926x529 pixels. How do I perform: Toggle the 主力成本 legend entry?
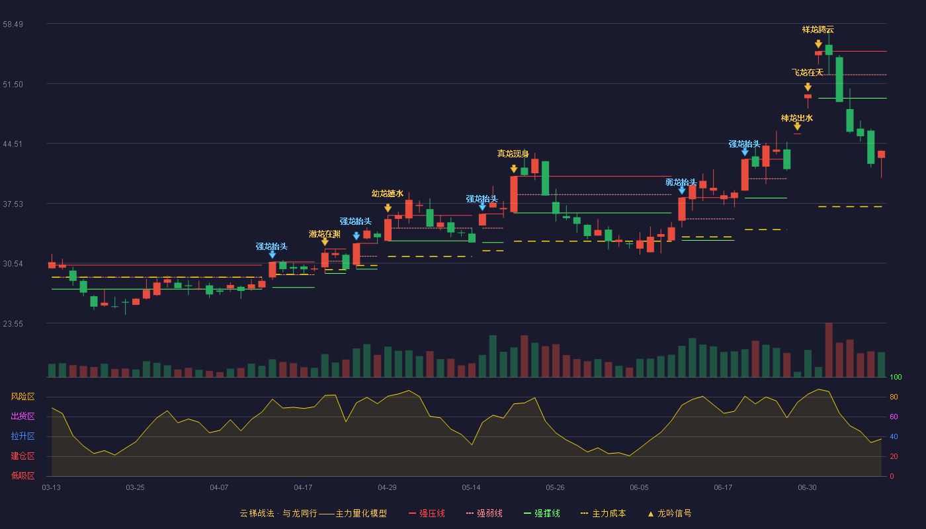point(603,513)
